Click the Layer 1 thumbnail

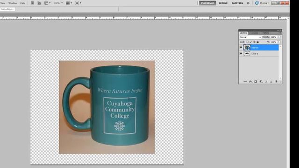[247, 54]
